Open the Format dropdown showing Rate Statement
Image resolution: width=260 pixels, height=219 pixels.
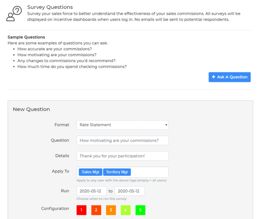pyautogui.click(x=122, y=125)
